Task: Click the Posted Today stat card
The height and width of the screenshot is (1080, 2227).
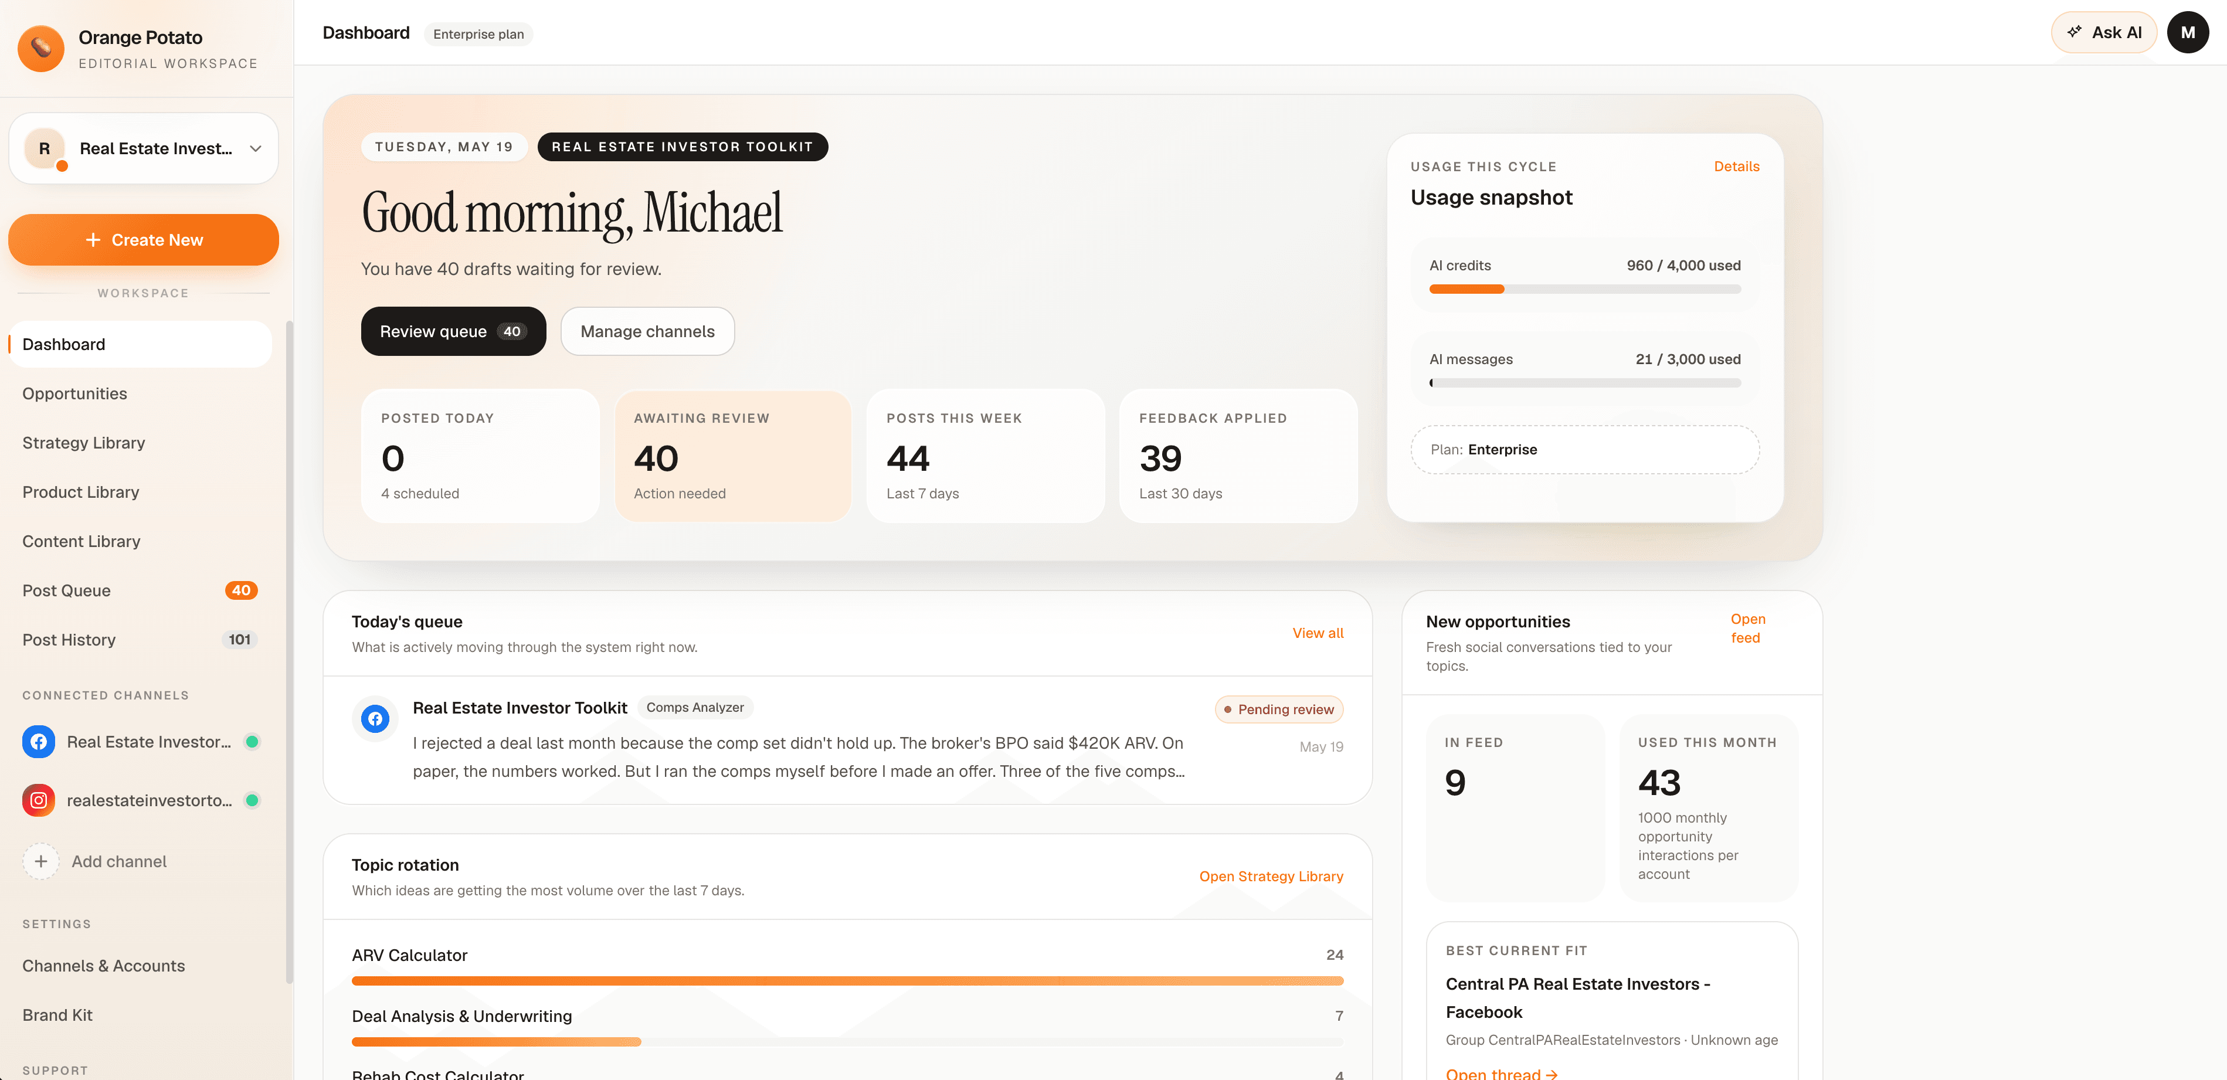Action: (480, 456)
